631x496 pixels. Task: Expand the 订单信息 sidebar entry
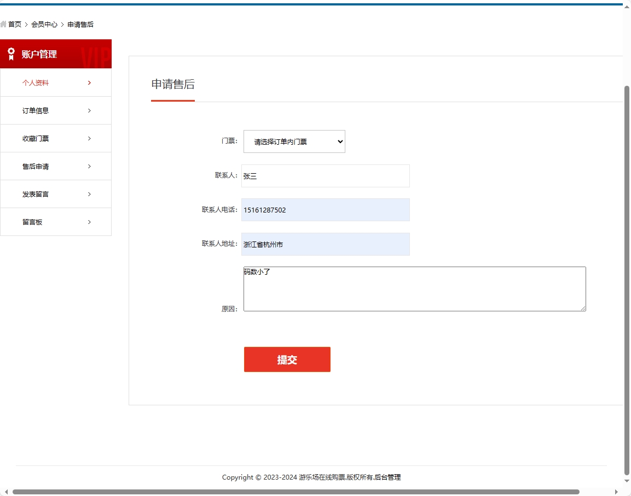(x=89, y=110)
